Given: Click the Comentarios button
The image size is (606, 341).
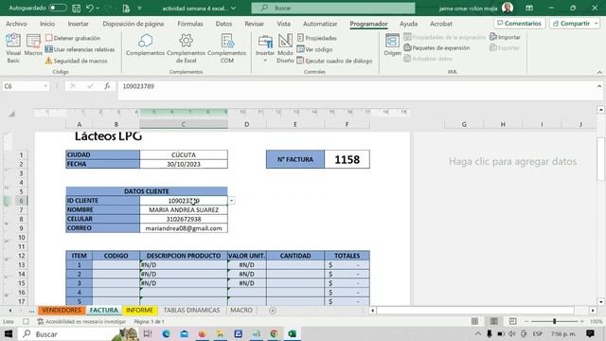Looking at the screenshot, I should (520, 23).
